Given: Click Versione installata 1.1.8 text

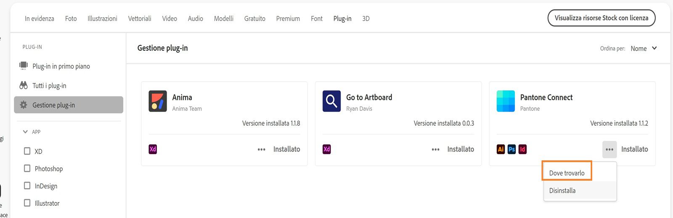Looking at the screenshot, I should pyautogui.click(x=271, y=123).
